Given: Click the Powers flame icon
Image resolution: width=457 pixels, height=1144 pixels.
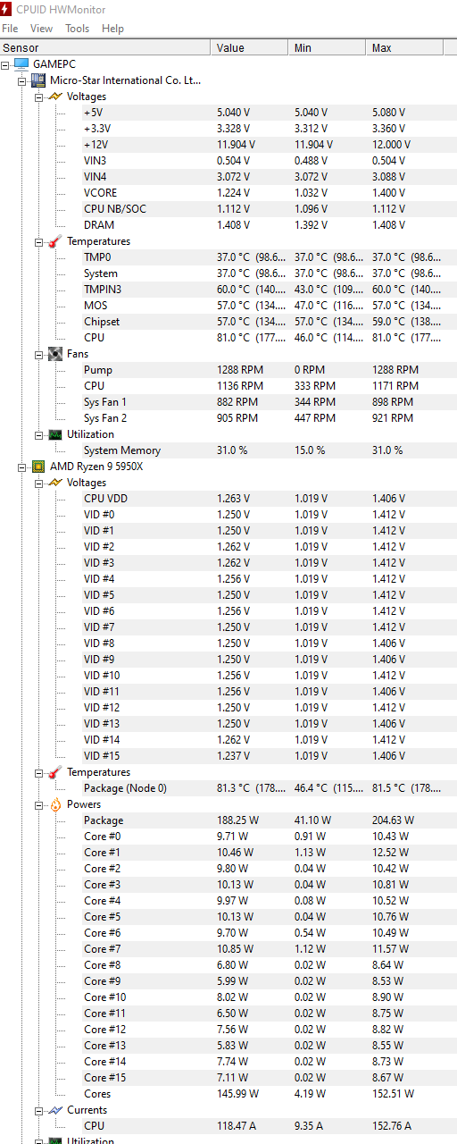Looking at the screenshot, I should [x=54, y=804].
